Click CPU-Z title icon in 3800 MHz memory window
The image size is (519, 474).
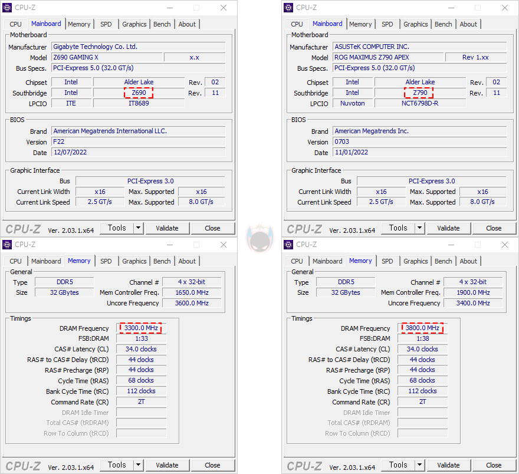(288, 244)
